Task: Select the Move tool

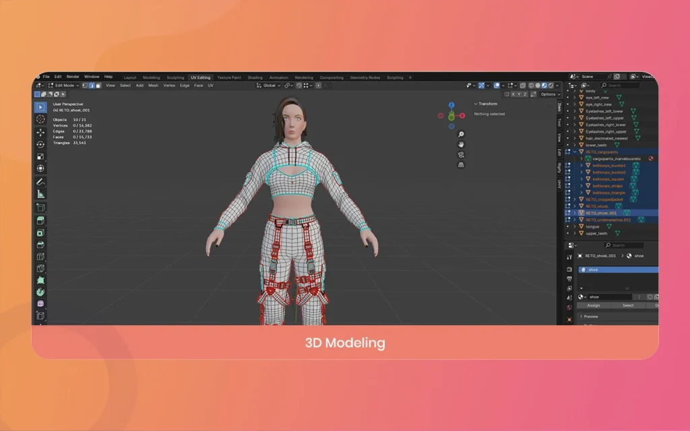Action: (x=40, y=133)
